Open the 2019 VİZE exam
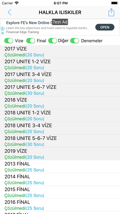The width and height of the screenshot is (120, 214). tap(60, 154)
